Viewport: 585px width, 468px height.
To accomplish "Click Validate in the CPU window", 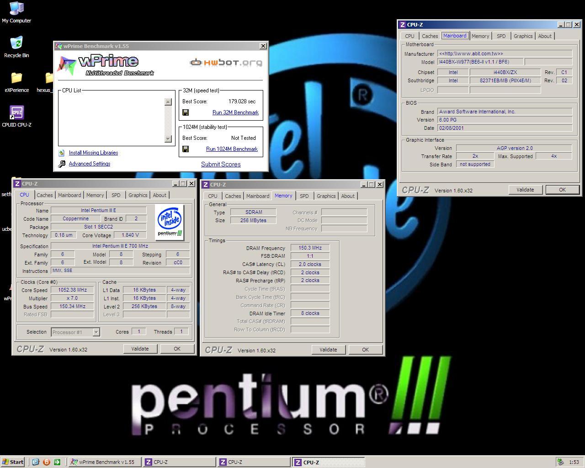I will tap(140, 349).
